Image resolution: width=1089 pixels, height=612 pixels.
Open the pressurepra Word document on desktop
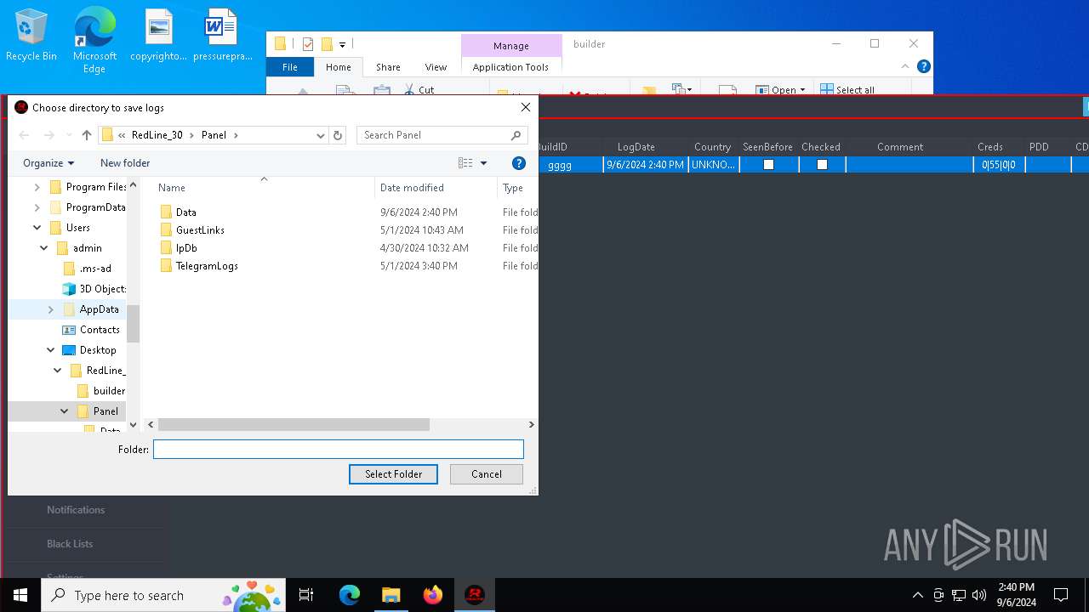click(x=222, y=36)
